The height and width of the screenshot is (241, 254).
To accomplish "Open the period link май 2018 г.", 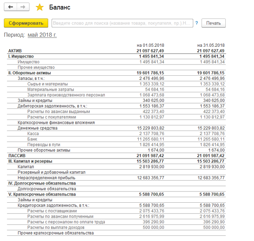I will pos(42,35).
